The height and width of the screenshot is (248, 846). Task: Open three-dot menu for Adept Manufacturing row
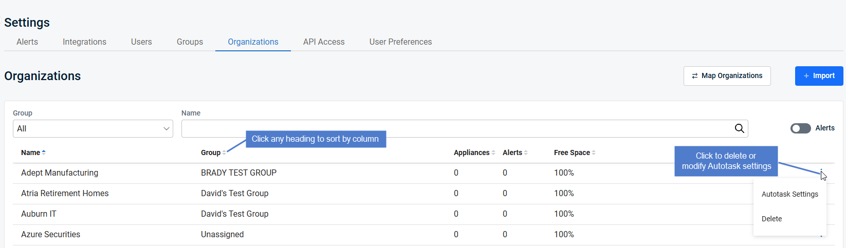[x=821, y=173]
